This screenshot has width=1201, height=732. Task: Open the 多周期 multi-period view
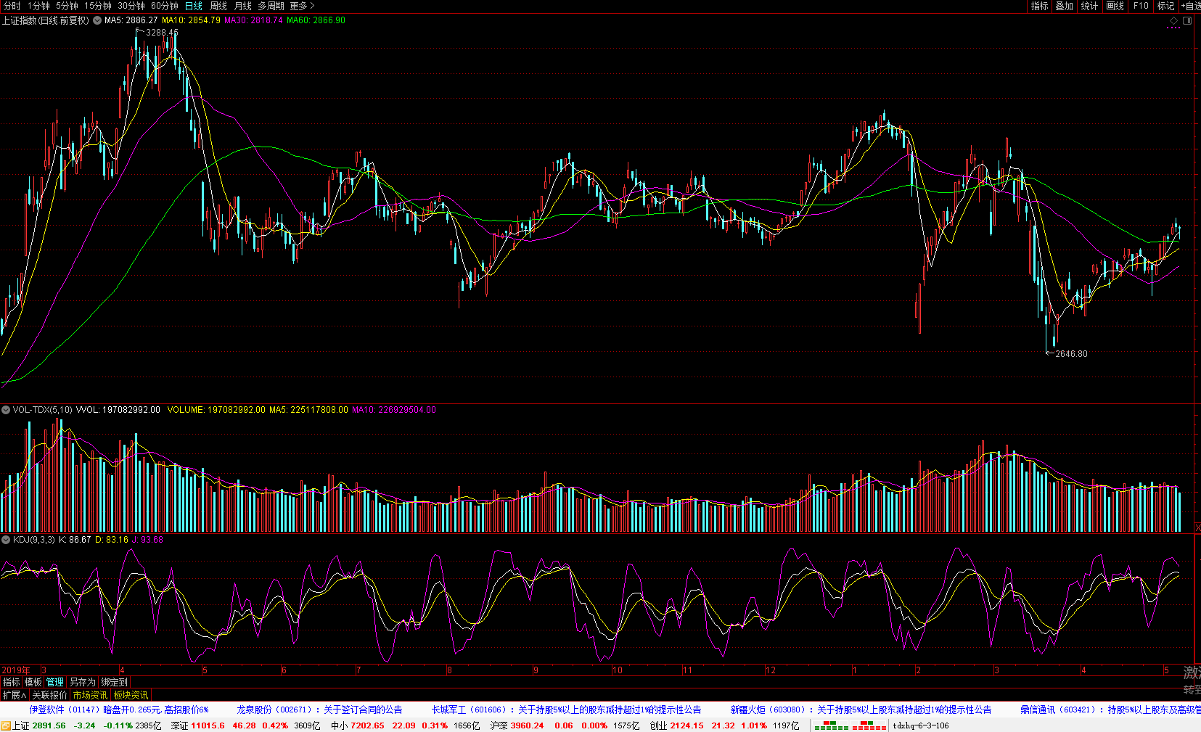click(x=271, y=6)
